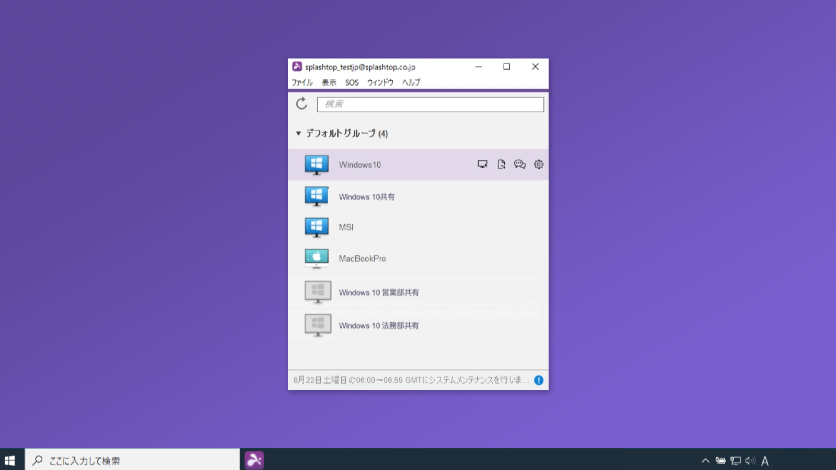Click the MacBookPro Apple monitor icon
This screenshot has width=836, height=470.
pyautogui.click(x=317, y=258)
